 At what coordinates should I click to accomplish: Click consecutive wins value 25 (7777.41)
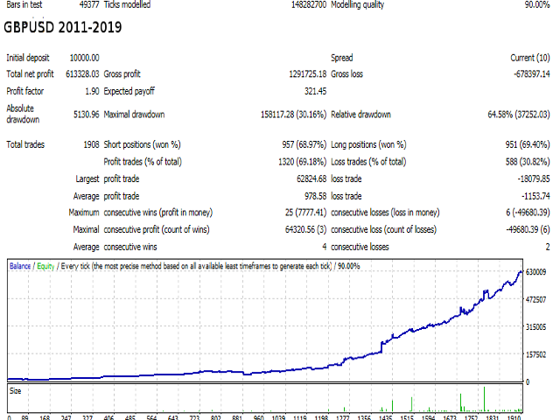click(305, 213)
